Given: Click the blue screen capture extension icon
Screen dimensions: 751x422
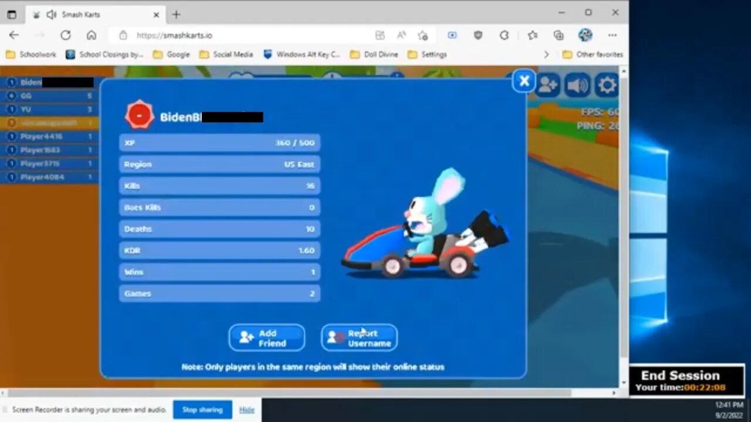Looking at the screenshot, I should 452,35.
